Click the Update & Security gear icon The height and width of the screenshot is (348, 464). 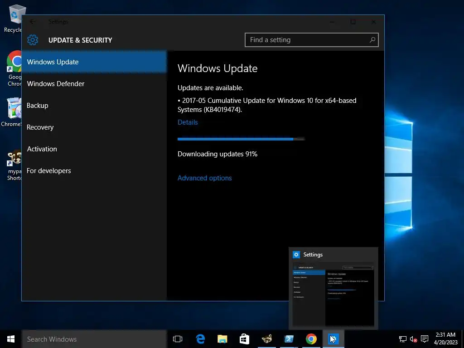click(x=33, y=40)
